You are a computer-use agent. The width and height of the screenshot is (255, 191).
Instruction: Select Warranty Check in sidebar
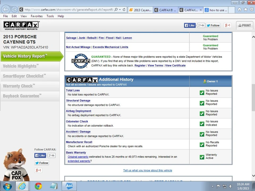point(30,86)
